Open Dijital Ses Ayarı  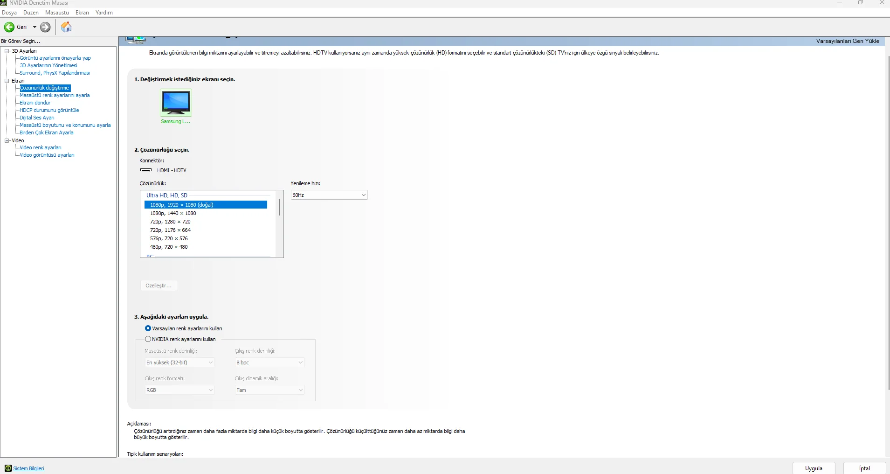(x=37, y=118)
